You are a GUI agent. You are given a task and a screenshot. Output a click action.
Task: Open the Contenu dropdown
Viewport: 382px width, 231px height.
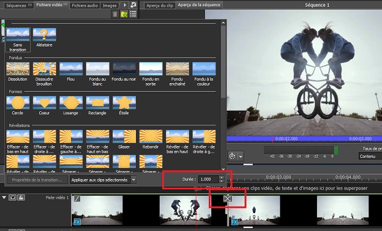coord(370,156)
